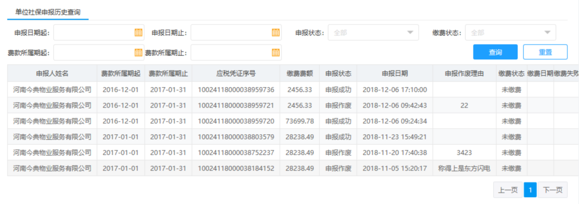Go to previous page with 上一页

click(x=507, y=190)
